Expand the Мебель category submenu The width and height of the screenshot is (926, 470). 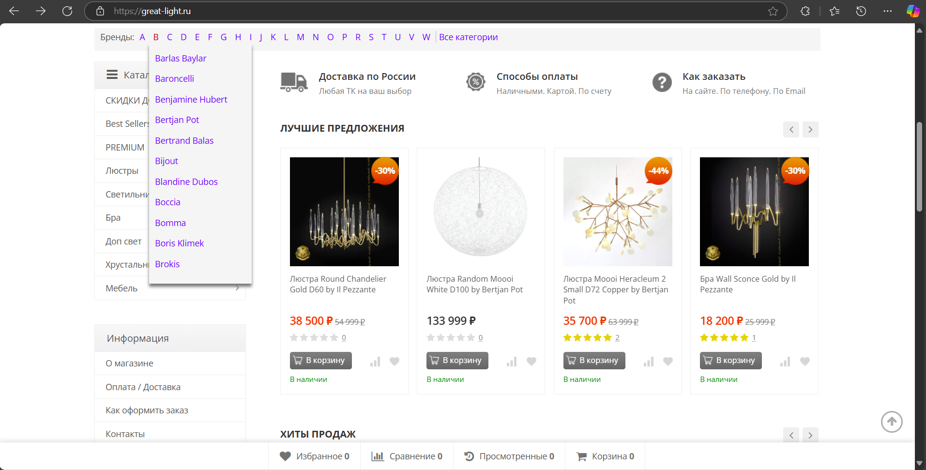coord(237,288)
